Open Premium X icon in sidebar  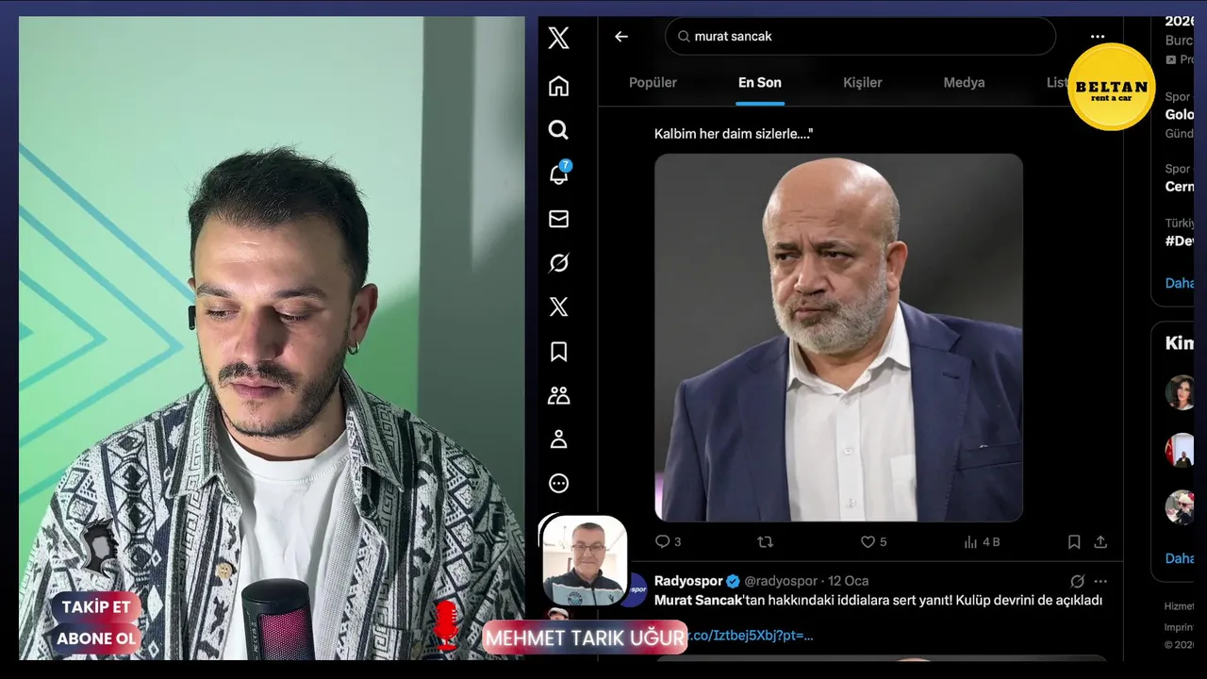[558, 306]
